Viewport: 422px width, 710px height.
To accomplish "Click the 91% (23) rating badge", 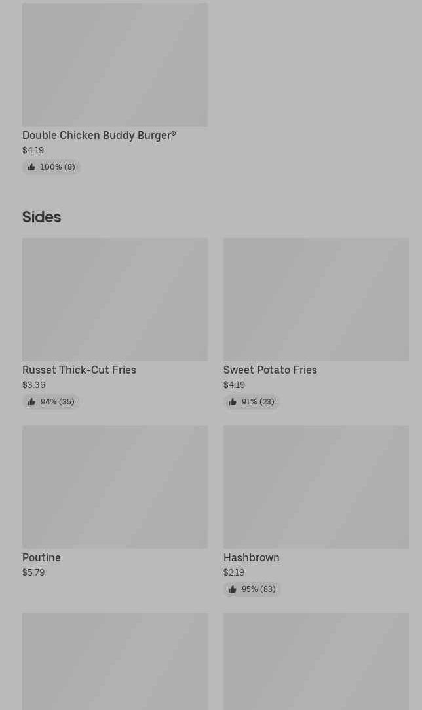I will pos(251,402).
